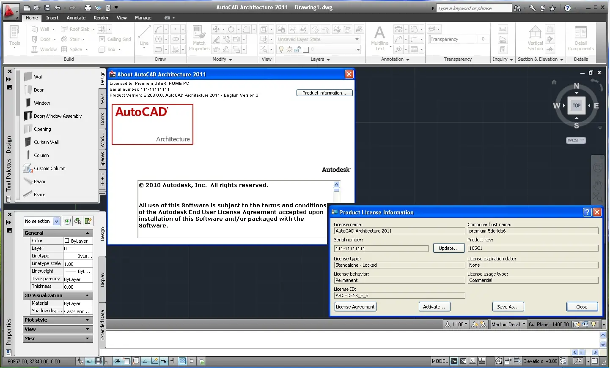The height and width of the screenshot is (368, 610).
Task: Toggle MODEL space button in status bar
Action: point(440,361)
